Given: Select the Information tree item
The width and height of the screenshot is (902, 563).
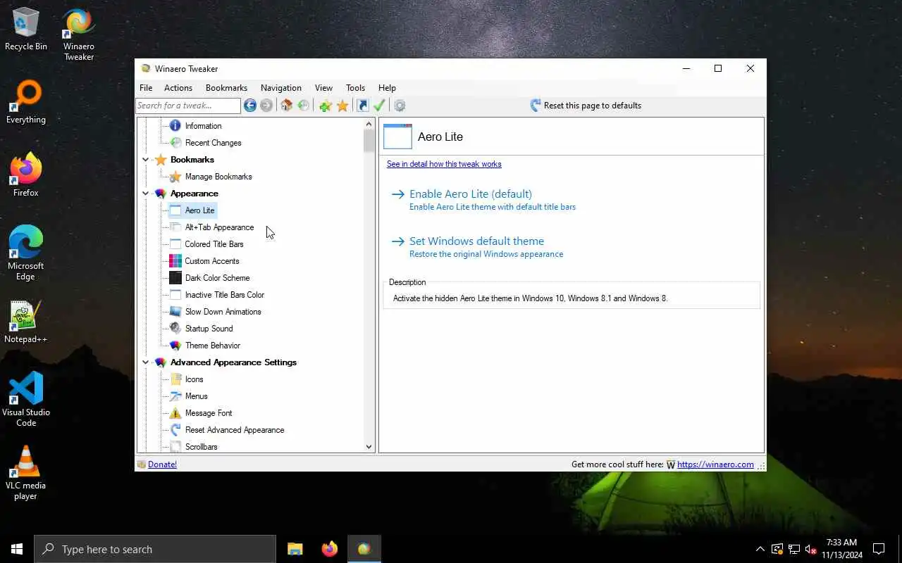Looking at the screenshot, I should point(203,126).
